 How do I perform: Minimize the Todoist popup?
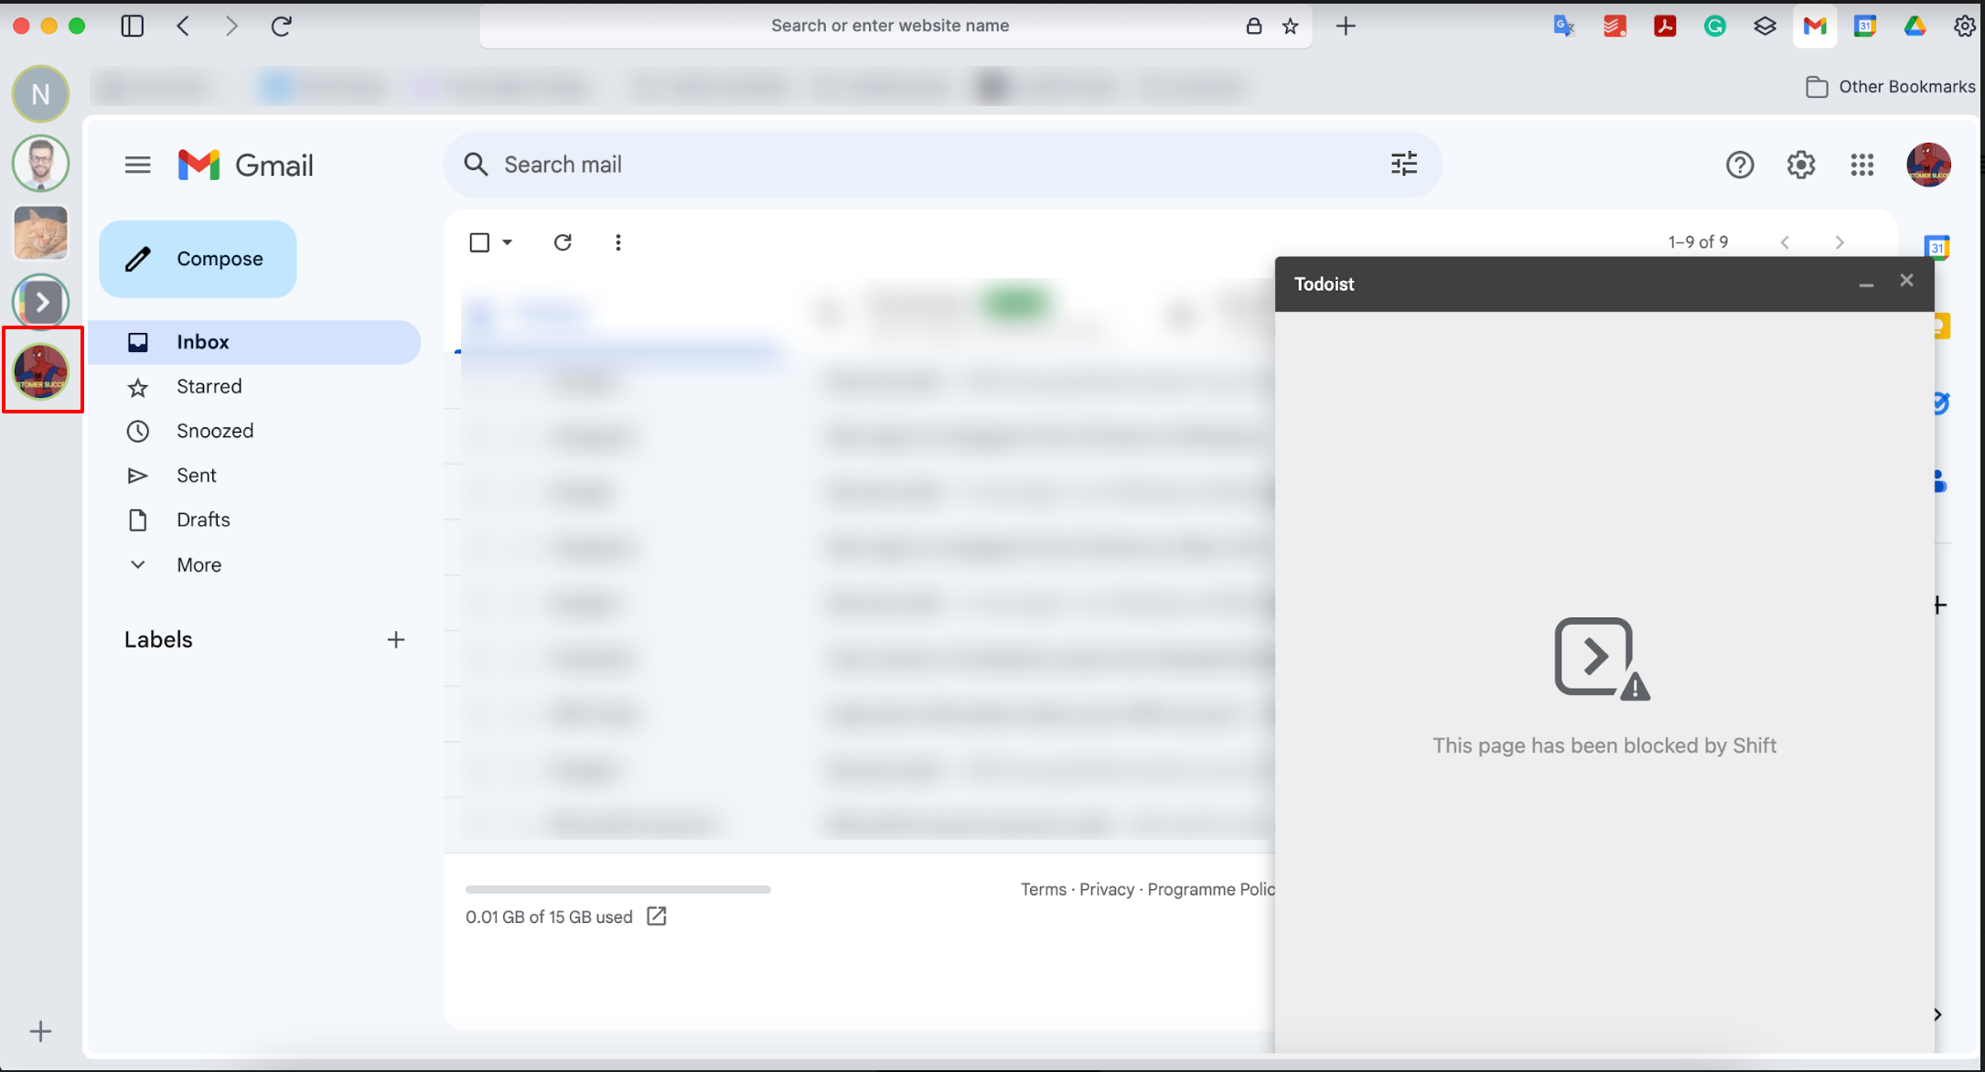[1866, 284]
